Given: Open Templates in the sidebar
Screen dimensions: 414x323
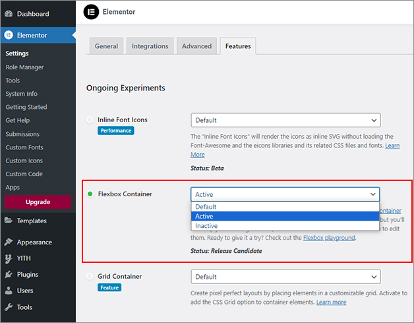Looking at the screenshot, I should pos(38,221).
